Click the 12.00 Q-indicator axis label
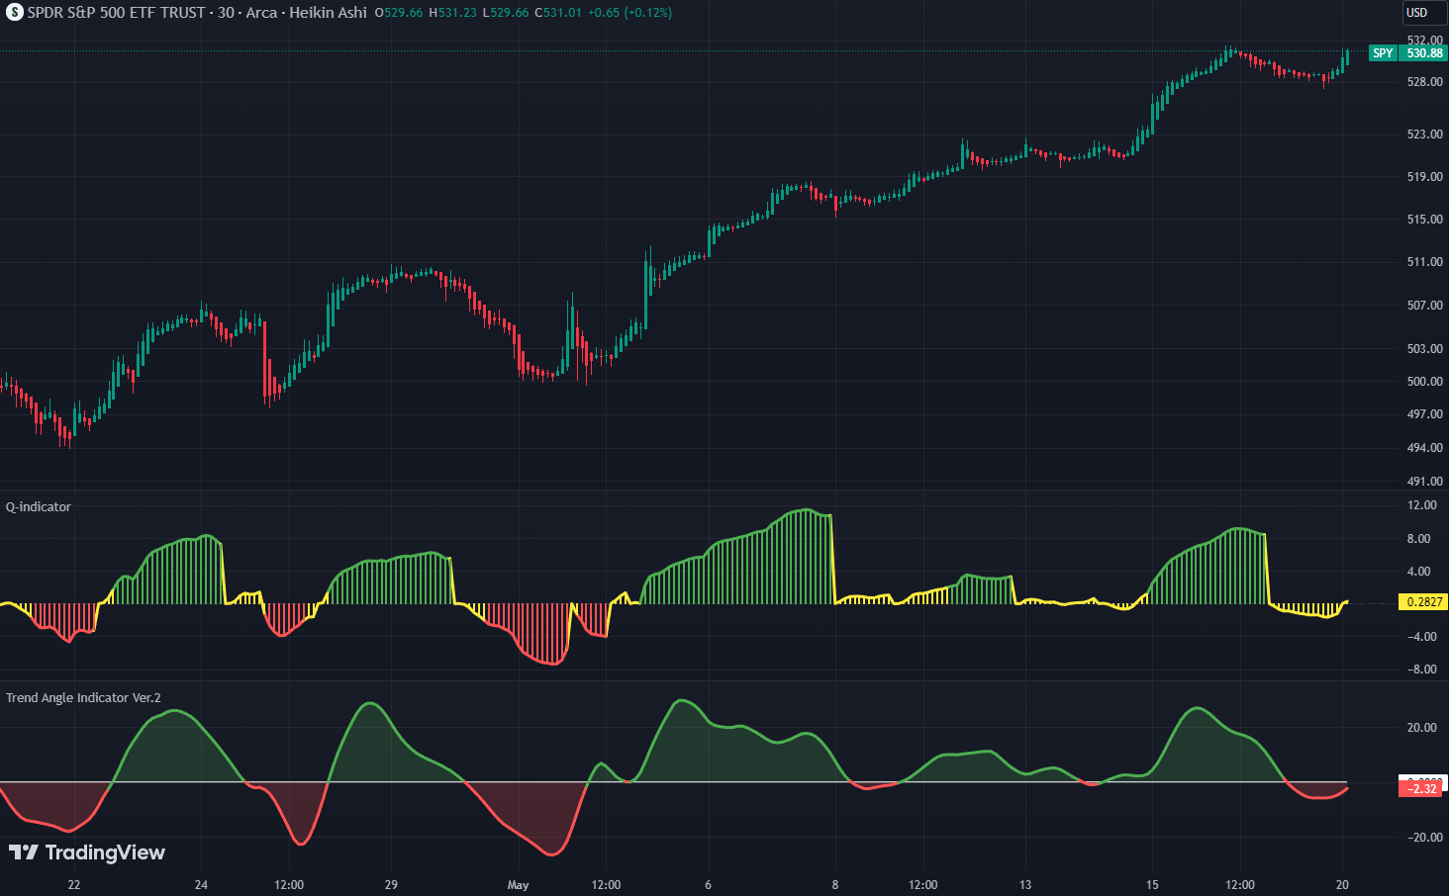 tap(1422, 505)
